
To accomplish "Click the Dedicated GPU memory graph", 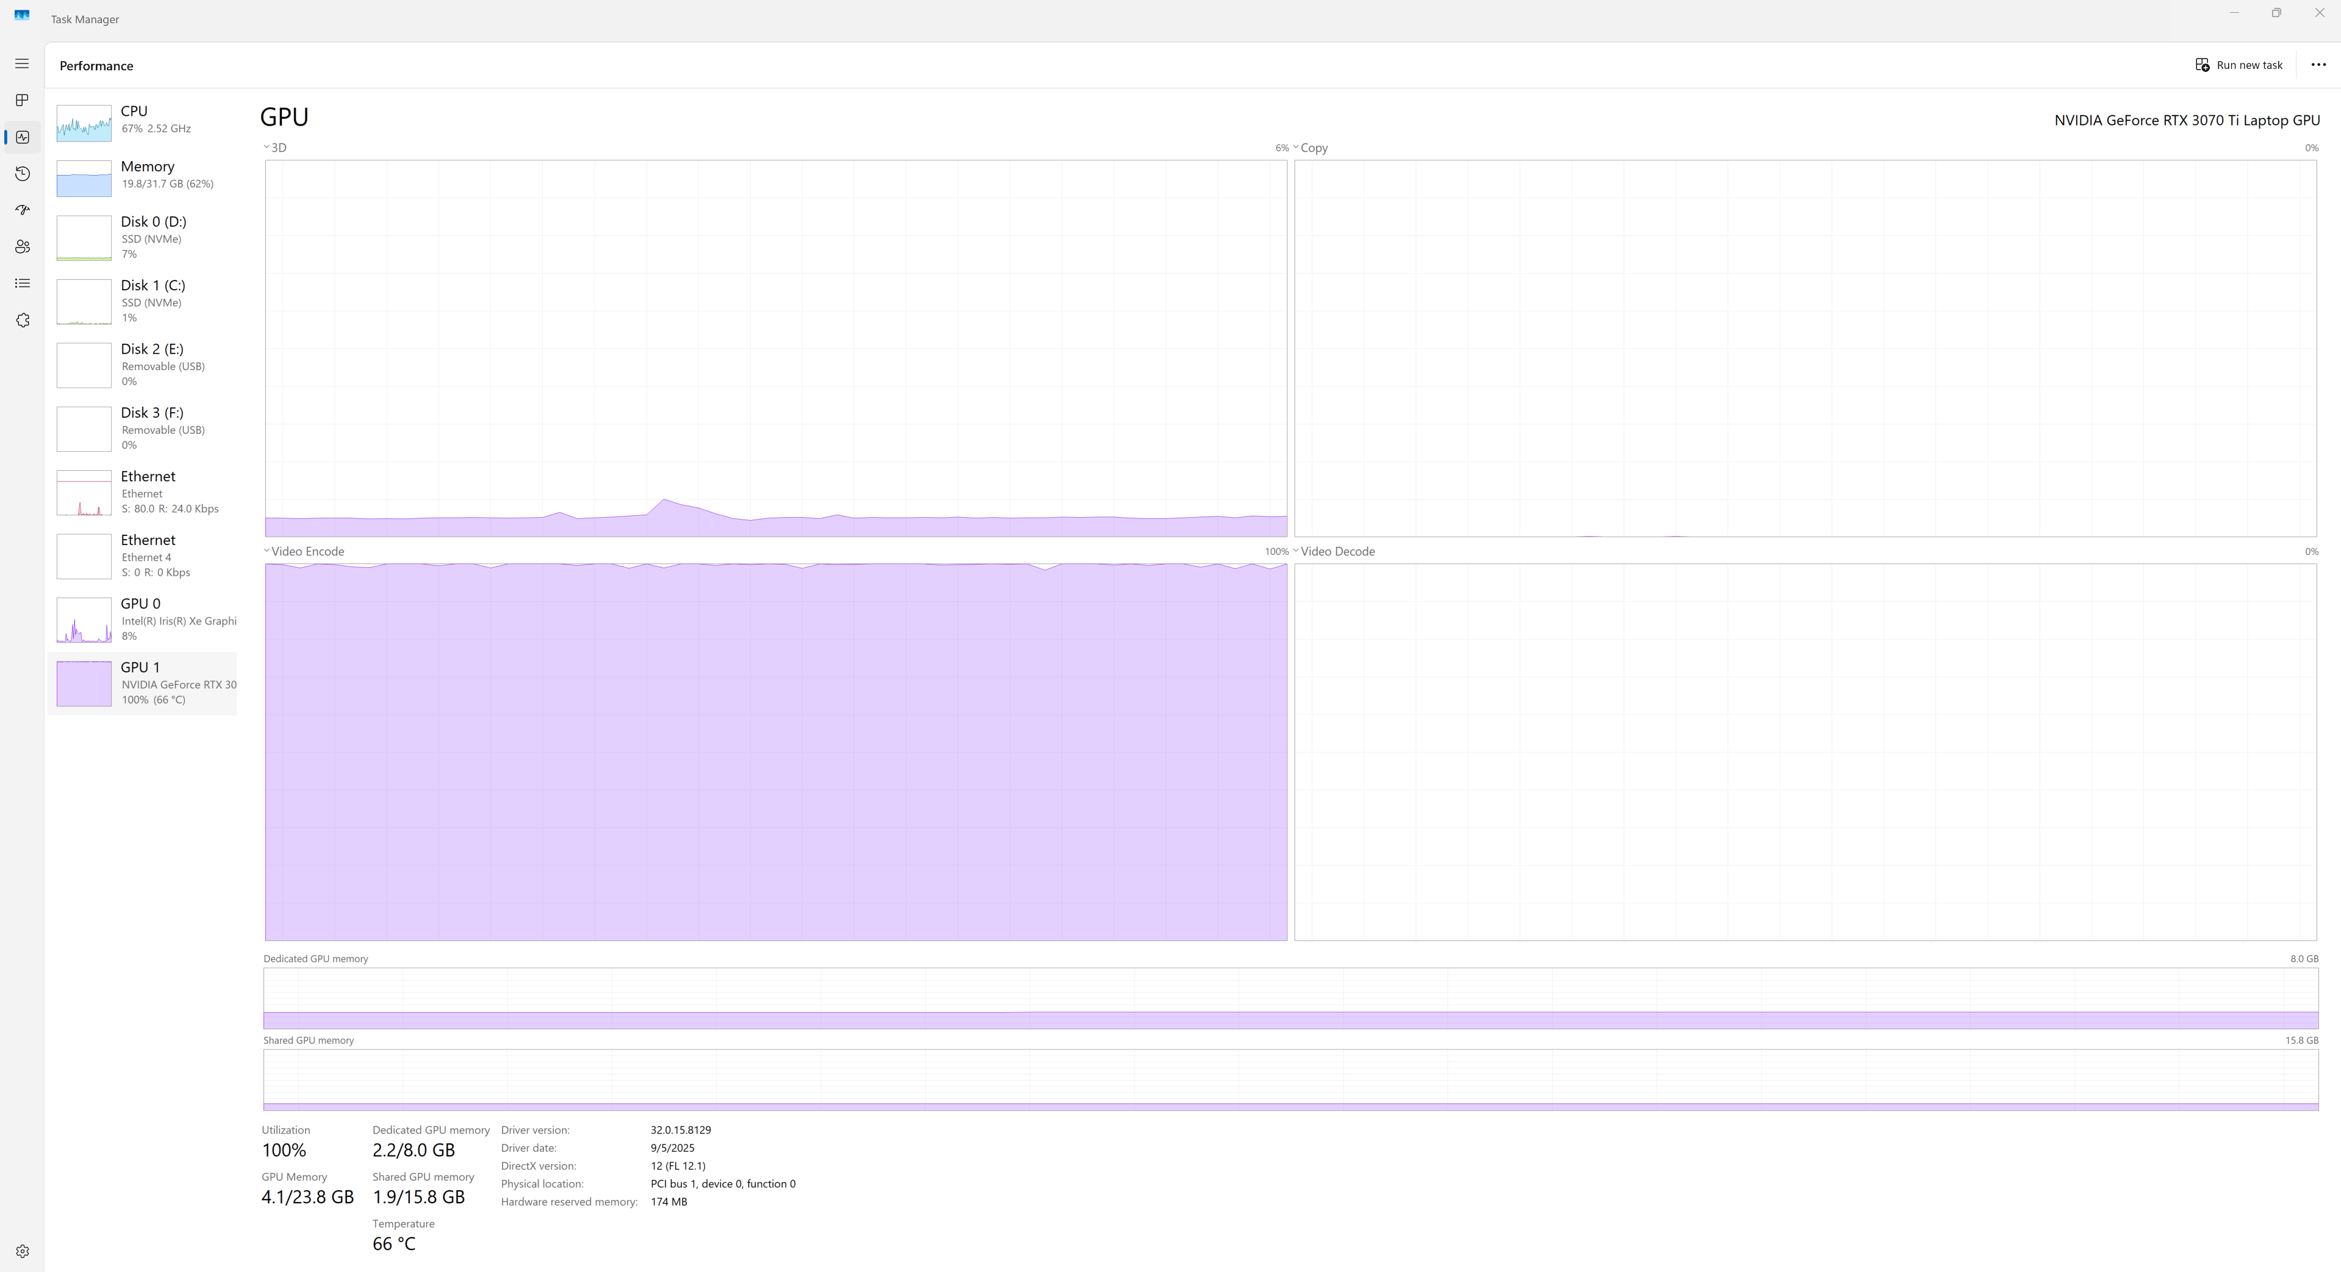I will click(x=1291, y=999).
